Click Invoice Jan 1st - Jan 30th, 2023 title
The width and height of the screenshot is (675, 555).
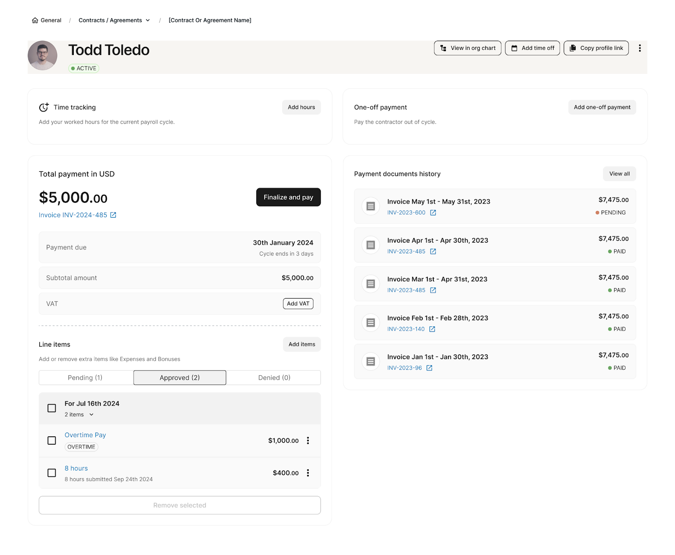pyautogui.click(x=438, y=357)
